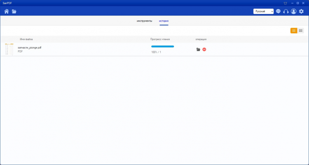Image resolution: width=309 pixels, height=165 pixels.
Task: Remove запчасти_piomge.pdf with the red delete icon
Action: [204, 49]
